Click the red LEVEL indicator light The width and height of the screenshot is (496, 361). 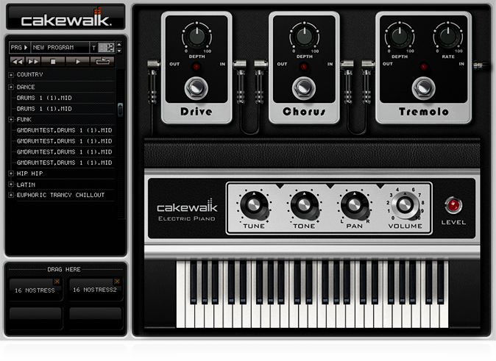coord(453,205)
